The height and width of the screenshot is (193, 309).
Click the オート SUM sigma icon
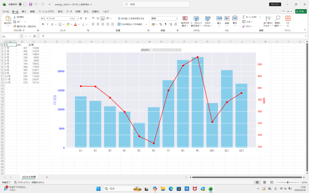point(244,17)
